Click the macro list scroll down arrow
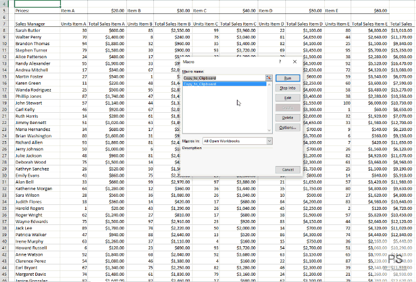The image size is (416, 282). pyautogui.click(x=270, y=130)
